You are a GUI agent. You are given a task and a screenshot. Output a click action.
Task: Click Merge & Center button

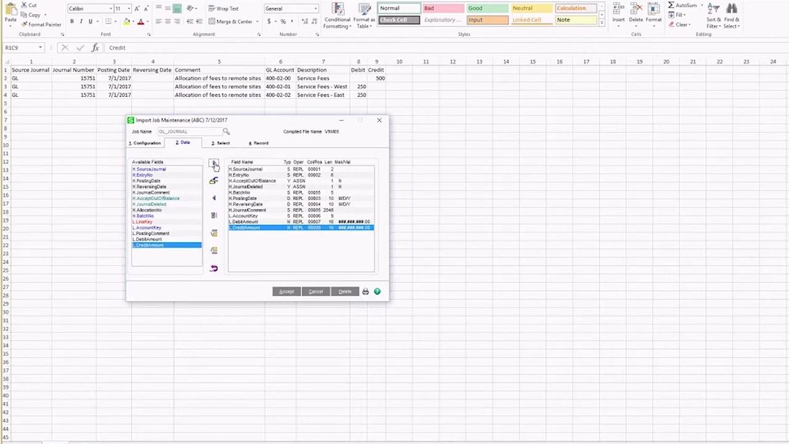[229, 21]
